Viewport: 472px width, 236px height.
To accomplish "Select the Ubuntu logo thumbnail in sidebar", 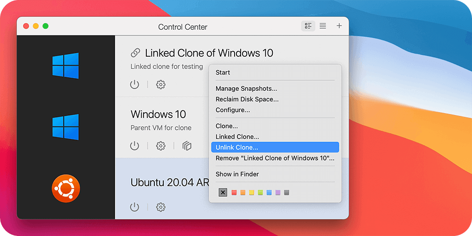I will click(x=66, y=189).
